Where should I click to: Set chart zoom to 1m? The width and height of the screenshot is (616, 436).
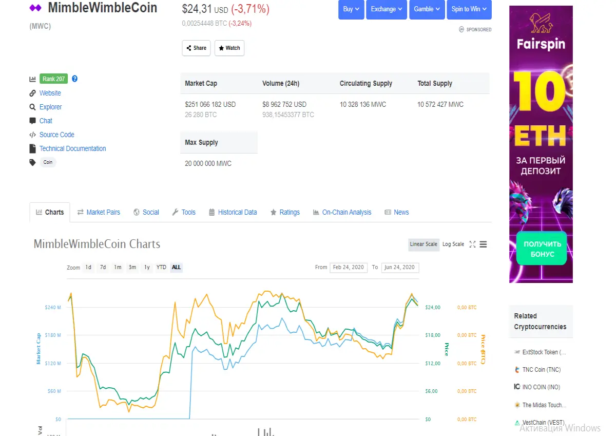118,268
